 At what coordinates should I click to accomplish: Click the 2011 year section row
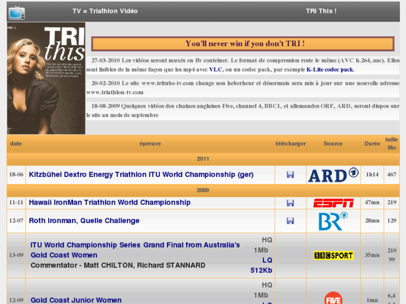(x=203, y=159)
